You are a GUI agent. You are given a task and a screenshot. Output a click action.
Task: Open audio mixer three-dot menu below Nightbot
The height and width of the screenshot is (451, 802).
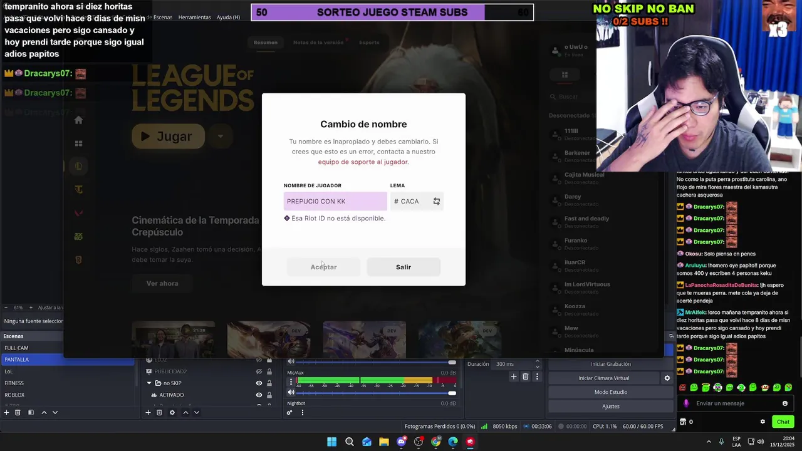coord(302,412)
